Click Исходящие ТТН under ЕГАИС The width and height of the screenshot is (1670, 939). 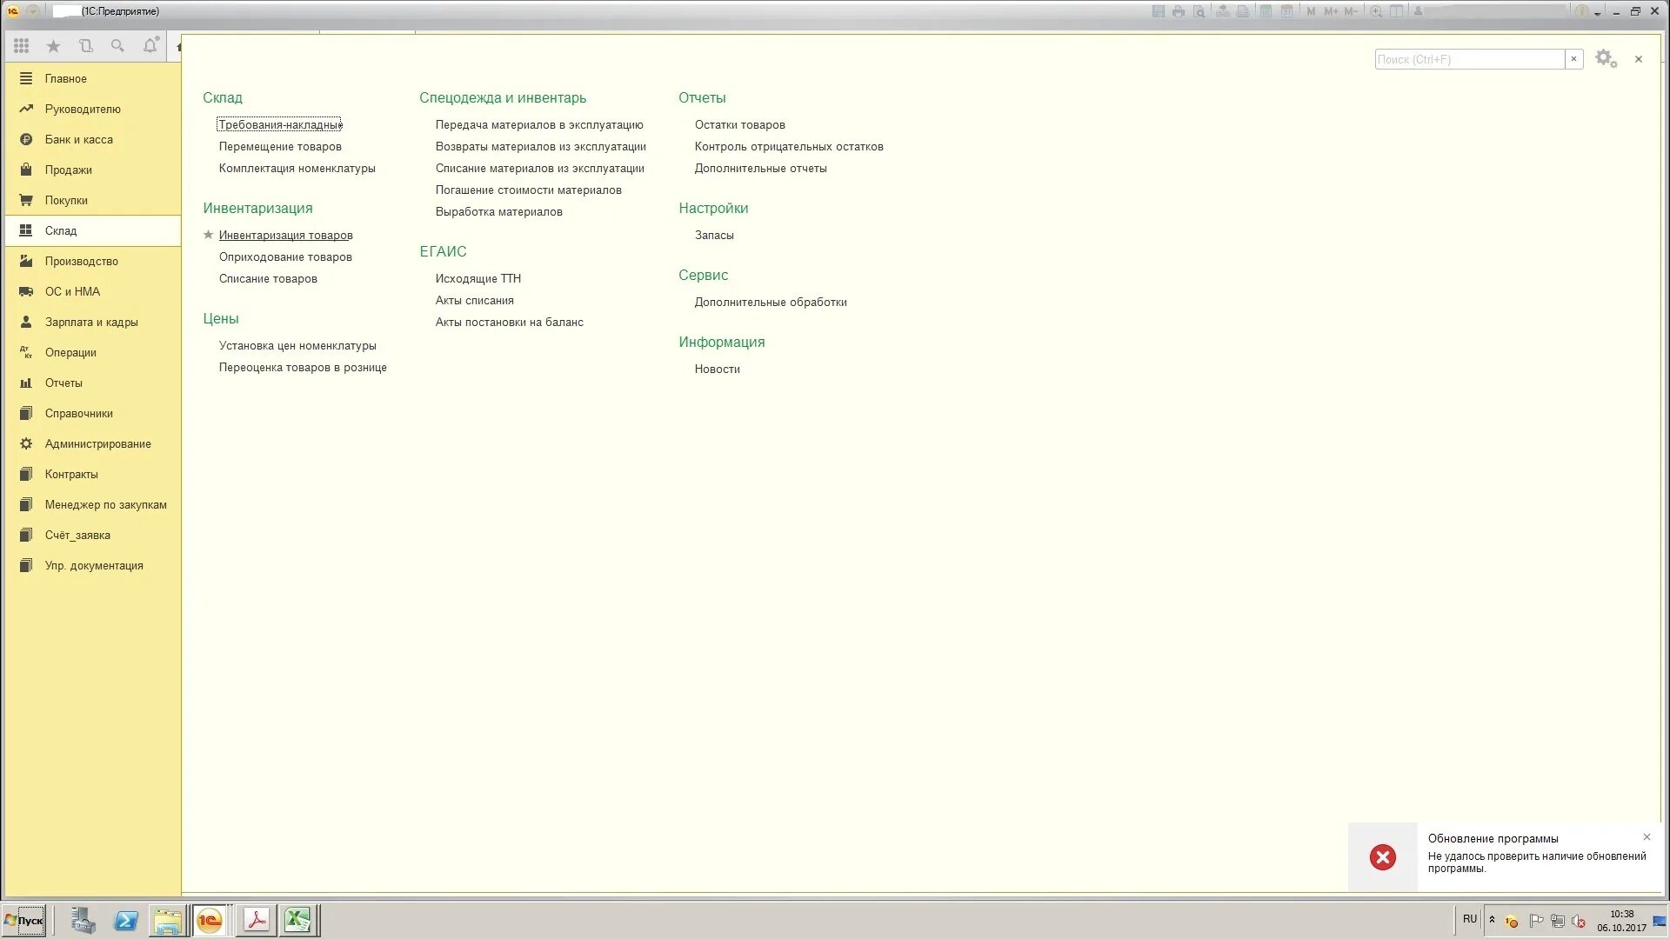478,278
